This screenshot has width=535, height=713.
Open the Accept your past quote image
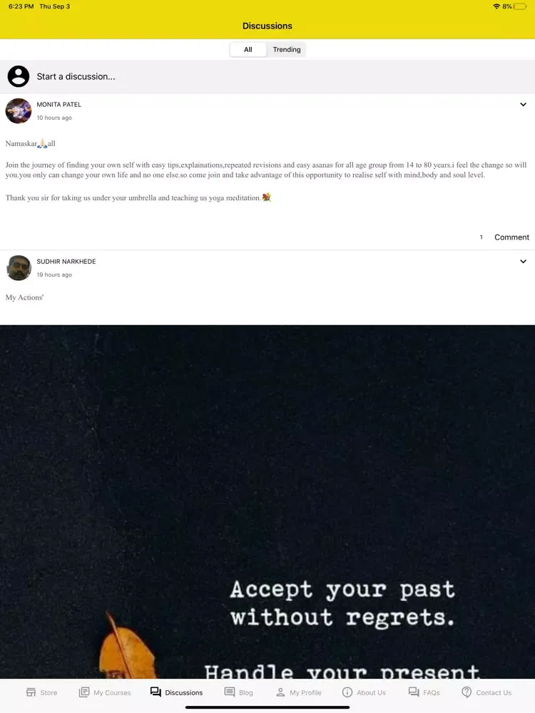click(267, 502)
